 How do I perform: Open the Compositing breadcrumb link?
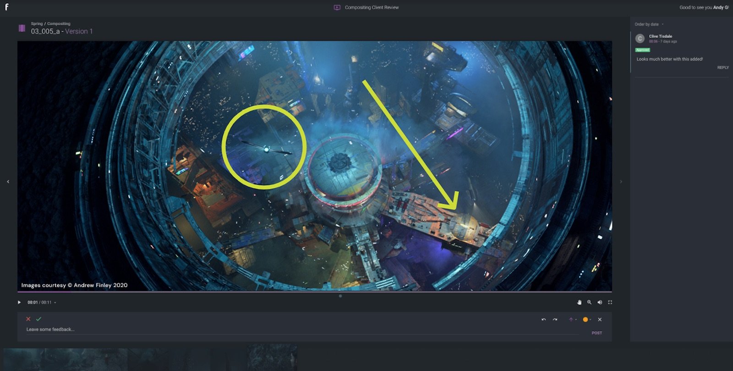[59, 24]
